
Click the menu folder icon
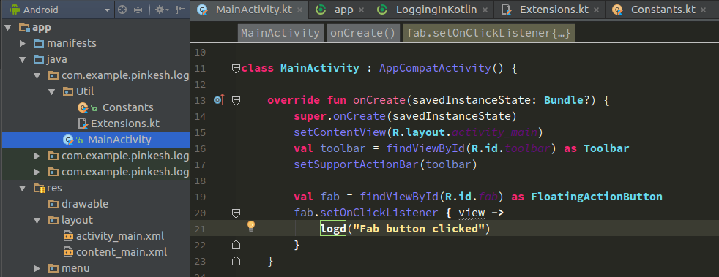pos(53,268)
